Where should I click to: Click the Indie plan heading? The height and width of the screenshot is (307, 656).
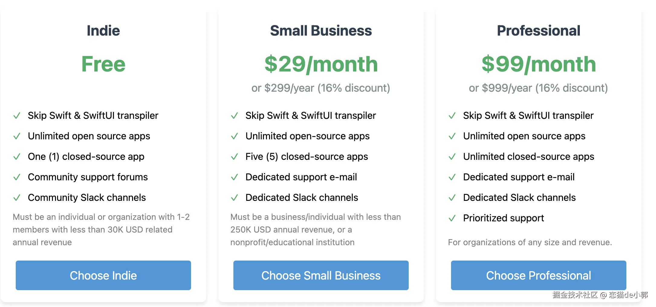pyautogui.click(x=103, y=30)
